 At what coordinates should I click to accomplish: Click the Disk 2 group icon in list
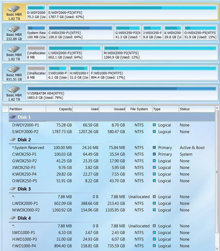[12, 140]
